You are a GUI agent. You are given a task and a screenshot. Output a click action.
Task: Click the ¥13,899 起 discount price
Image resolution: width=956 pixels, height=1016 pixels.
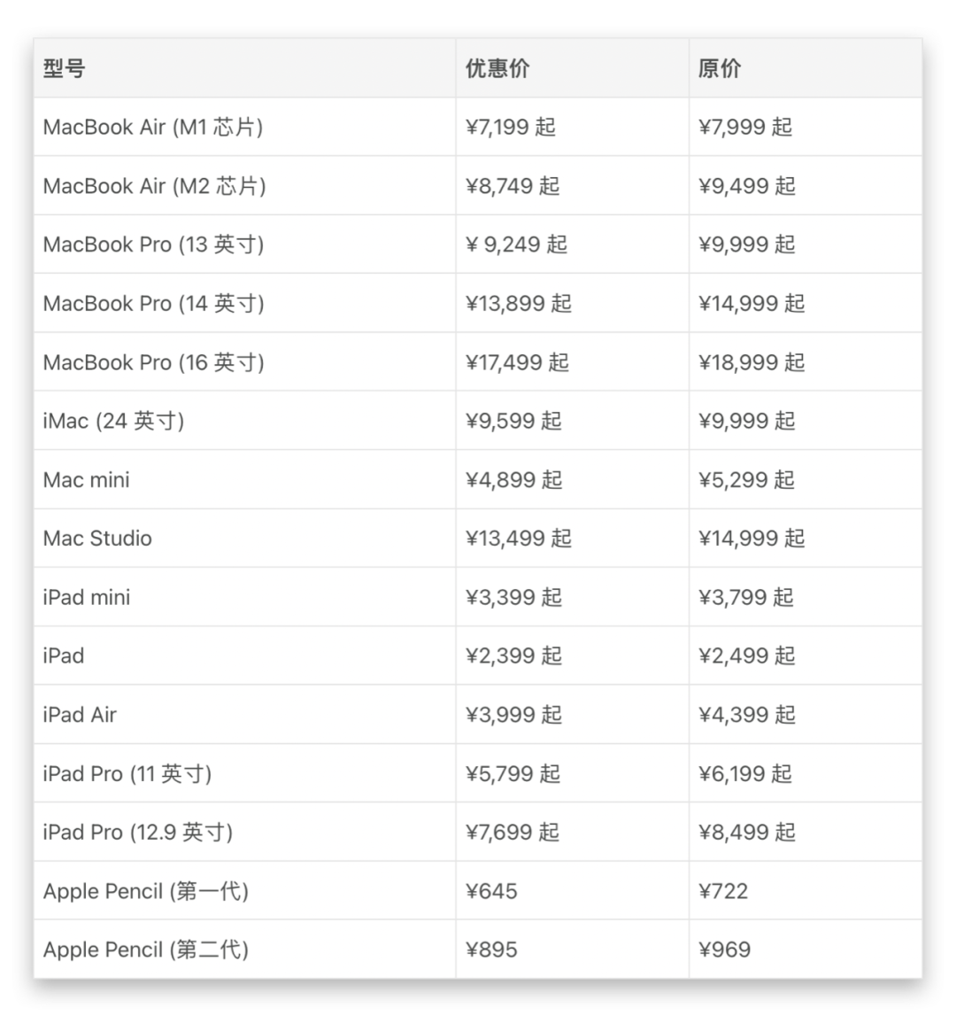[519, 303]
